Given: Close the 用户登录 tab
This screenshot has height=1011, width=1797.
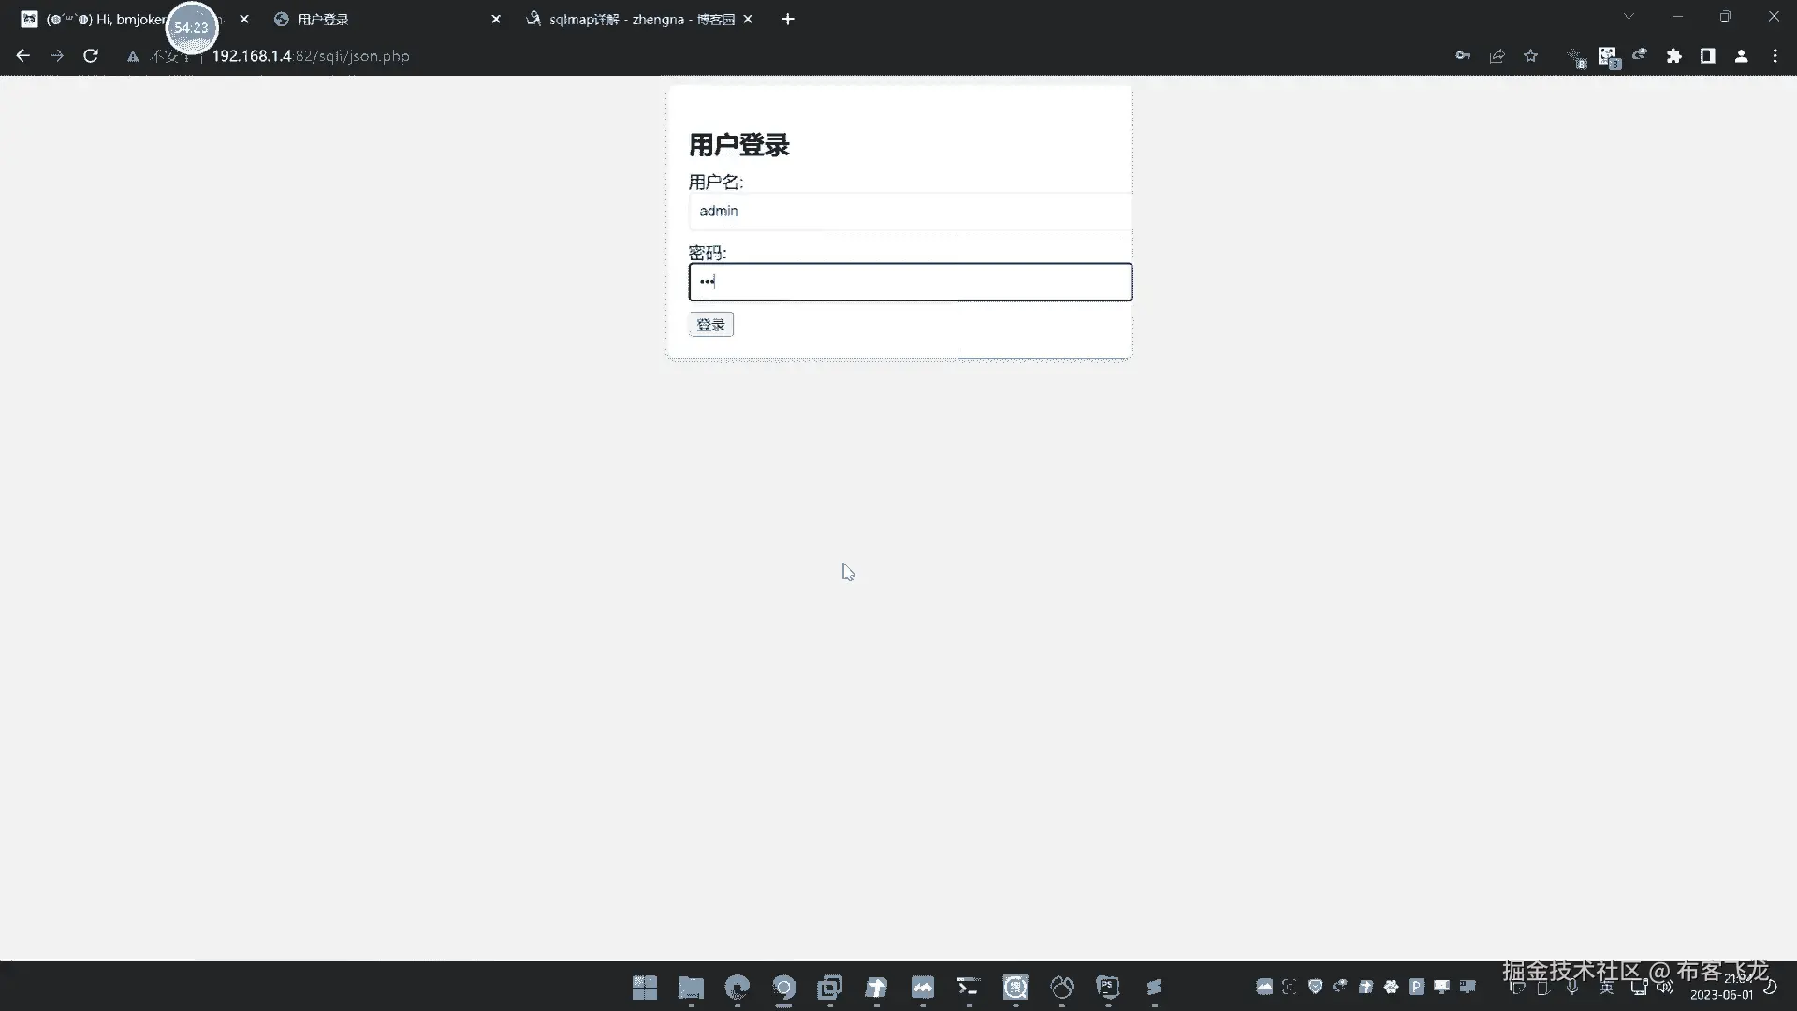Looking at the screenshot, I should [x=496, y=19].
